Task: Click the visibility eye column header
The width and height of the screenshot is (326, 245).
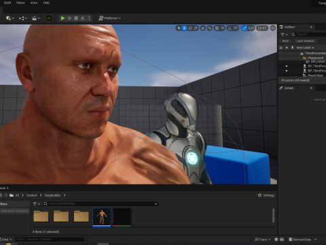Action: (281, 48)
